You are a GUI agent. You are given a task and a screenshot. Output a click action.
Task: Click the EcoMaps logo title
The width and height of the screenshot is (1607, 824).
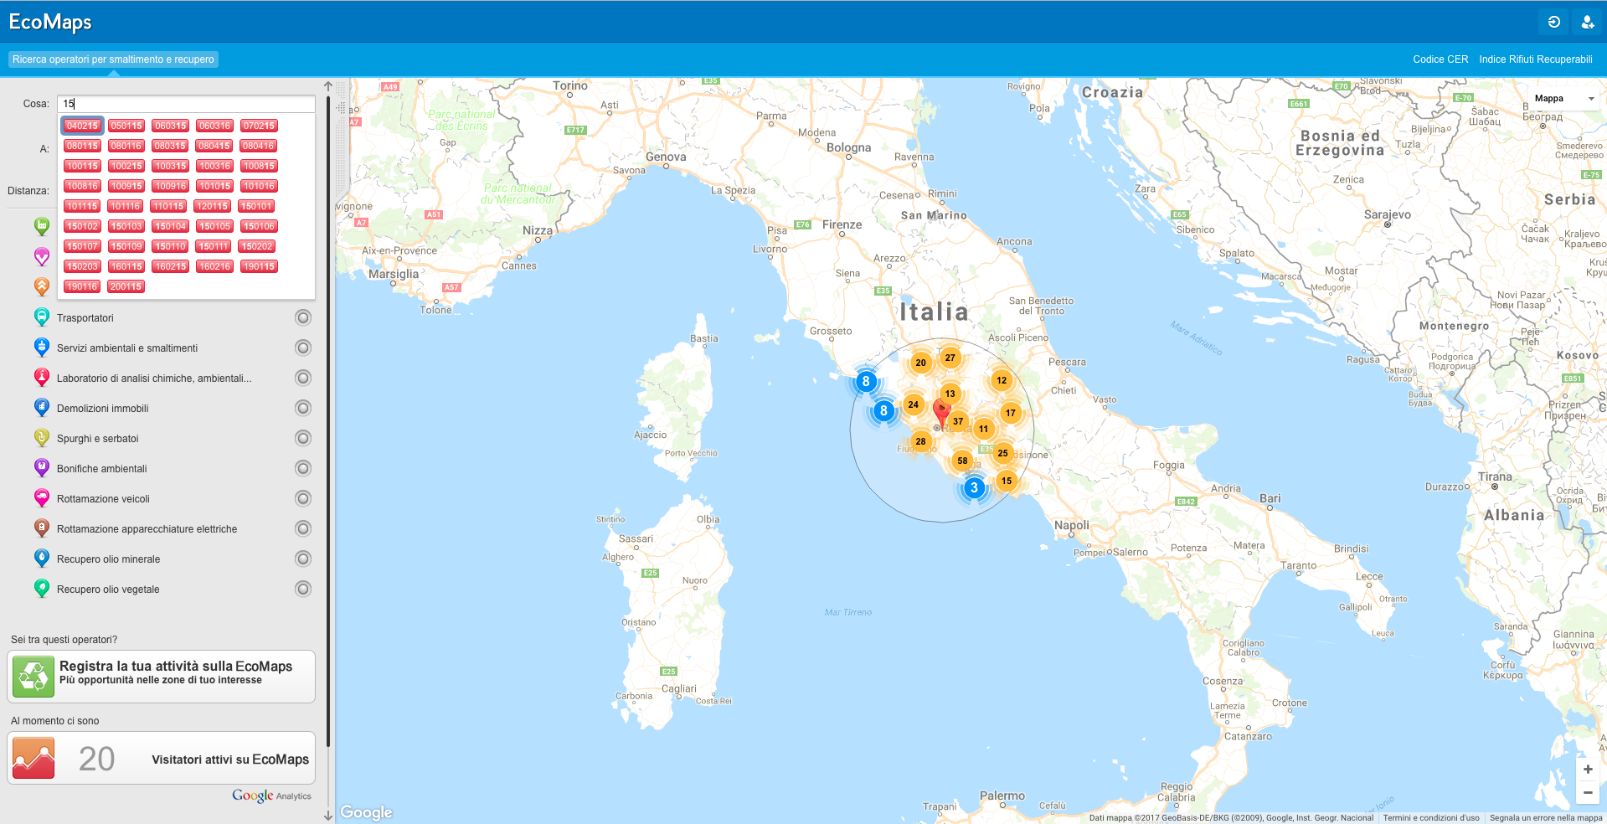[50, 22]
